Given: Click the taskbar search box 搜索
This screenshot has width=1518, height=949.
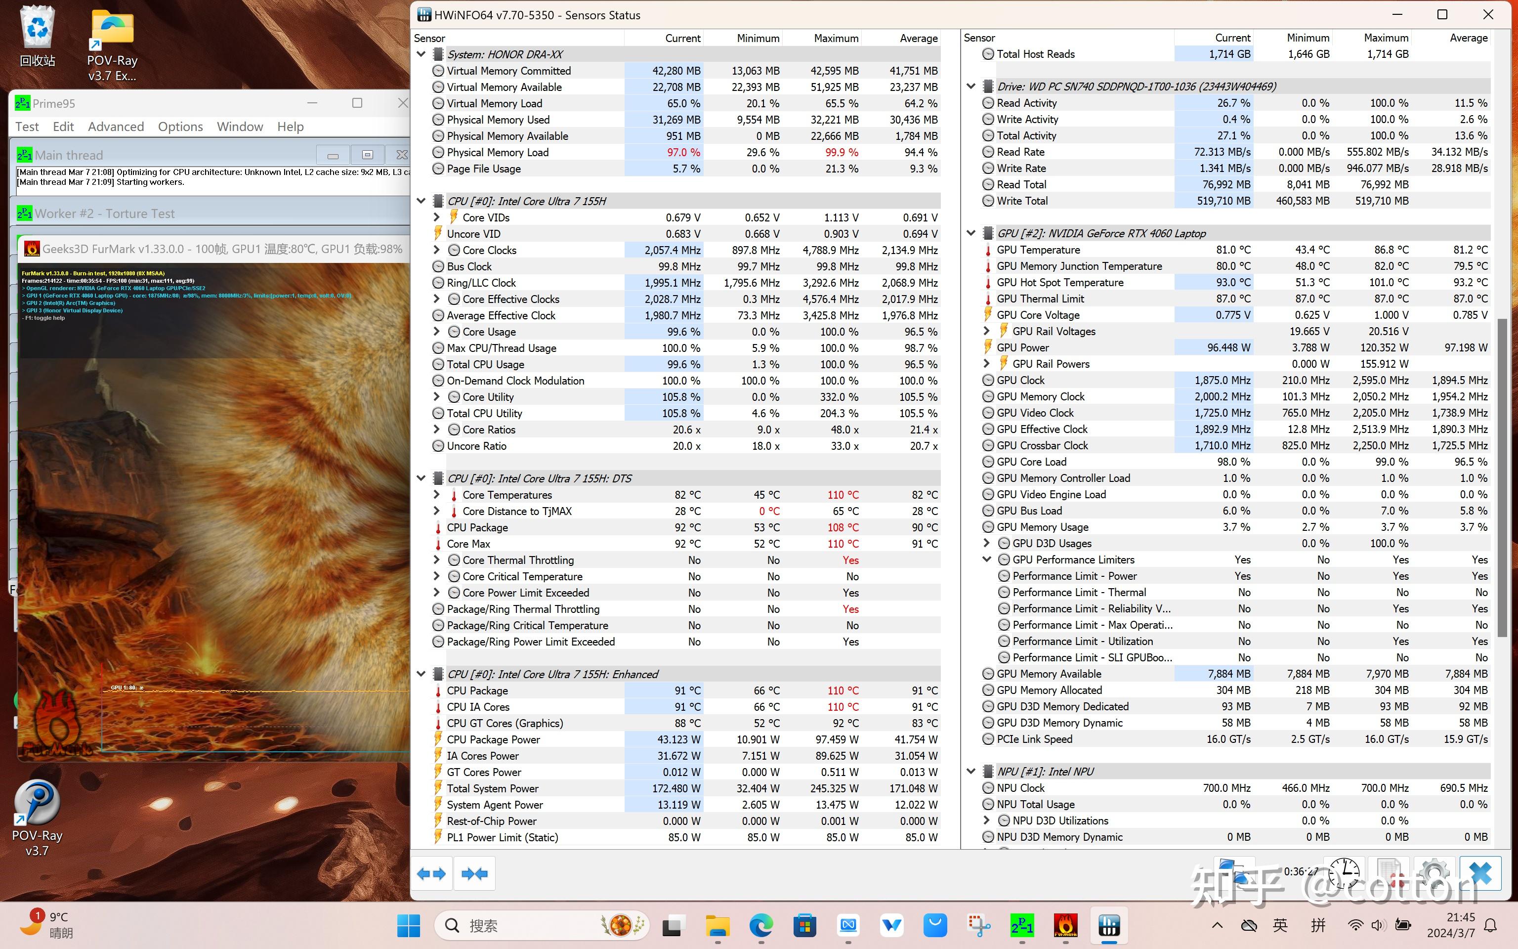Looking at the screenshot, I should (542, 925).
